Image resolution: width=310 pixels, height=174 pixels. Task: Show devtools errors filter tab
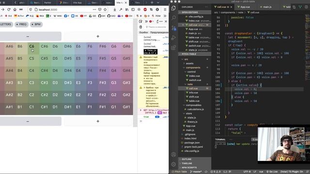pos(143,32)
